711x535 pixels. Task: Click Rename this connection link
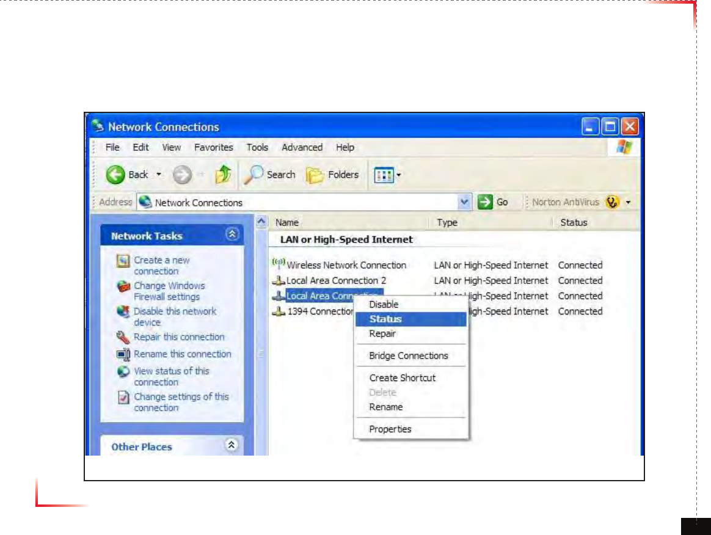[182, 354]
